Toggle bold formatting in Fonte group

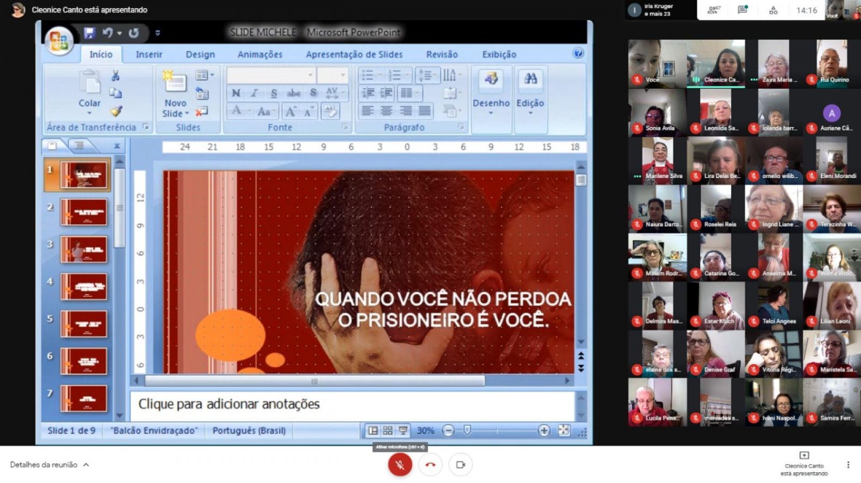tap(236, 93)
